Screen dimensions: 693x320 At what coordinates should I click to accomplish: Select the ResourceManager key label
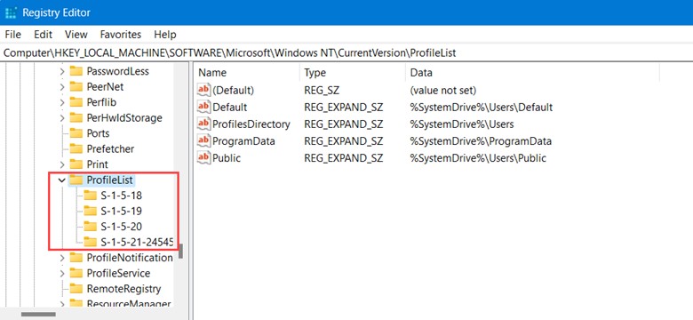point(129,304)
